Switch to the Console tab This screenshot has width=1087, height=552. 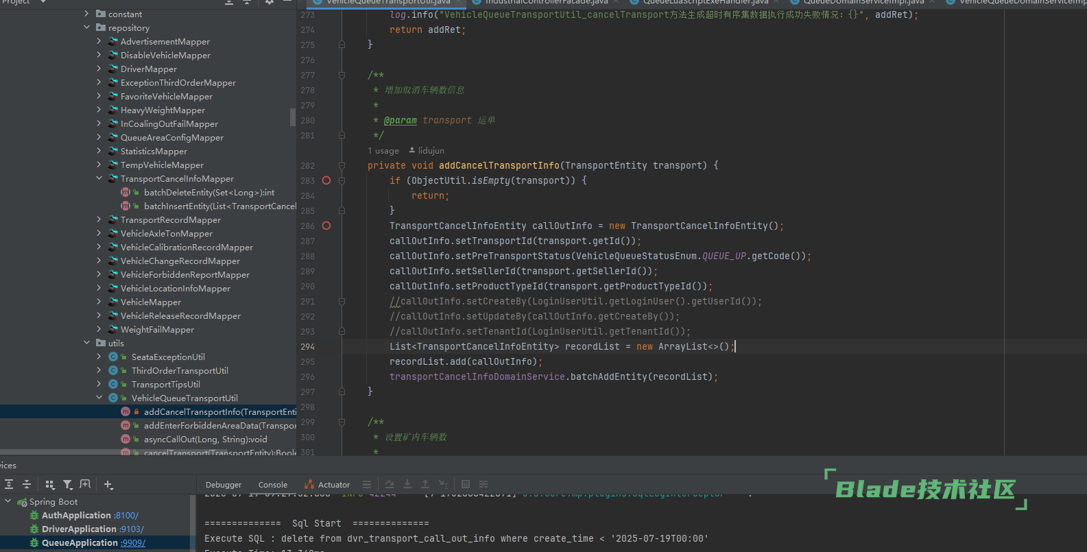click(x=272, y=485)
